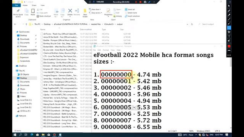
Task: Select file Bastille - Pompeii
Action: tap(60, 40)
